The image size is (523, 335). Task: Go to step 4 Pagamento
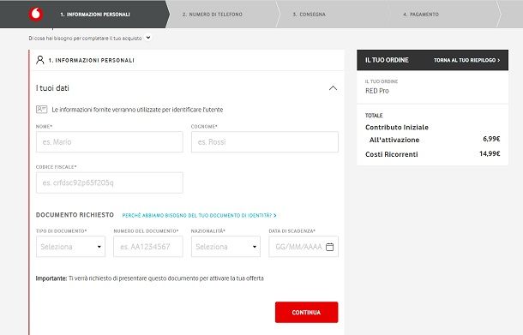tap(421, 15)
